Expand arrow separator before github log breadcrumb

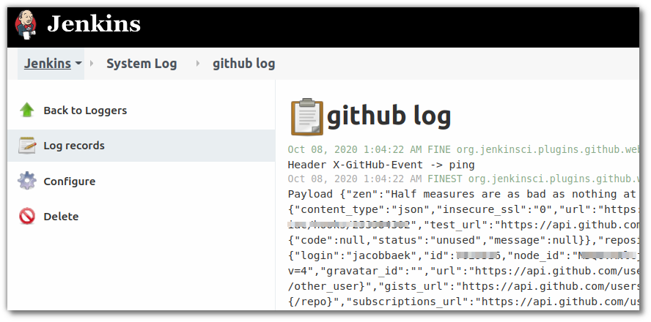tap(198, 64)
